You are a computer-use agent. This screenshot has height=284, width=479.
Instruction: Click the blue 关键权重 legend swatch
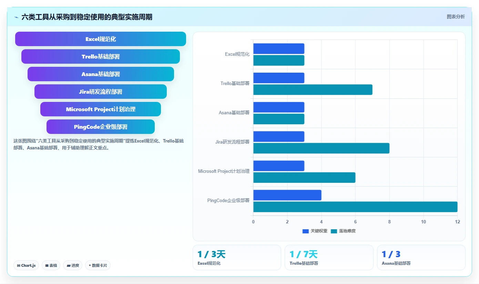306,231
